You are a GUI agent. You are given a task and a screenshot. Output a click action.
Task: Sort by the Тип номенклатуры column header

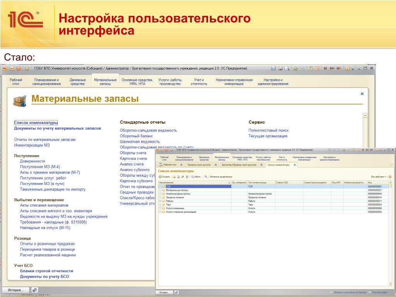(261, 183)
